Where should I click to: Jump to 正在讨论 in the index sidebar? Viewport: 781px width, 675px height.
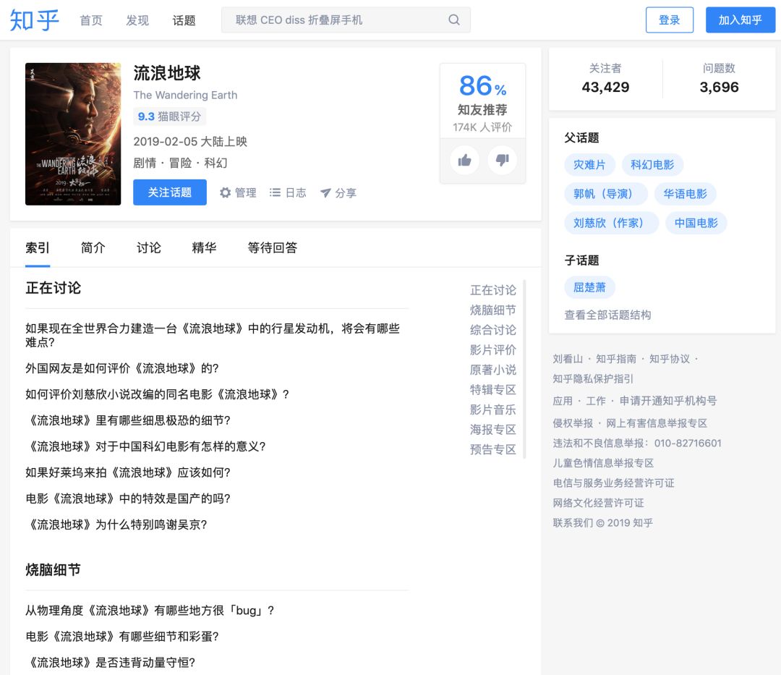coord(493,290)
